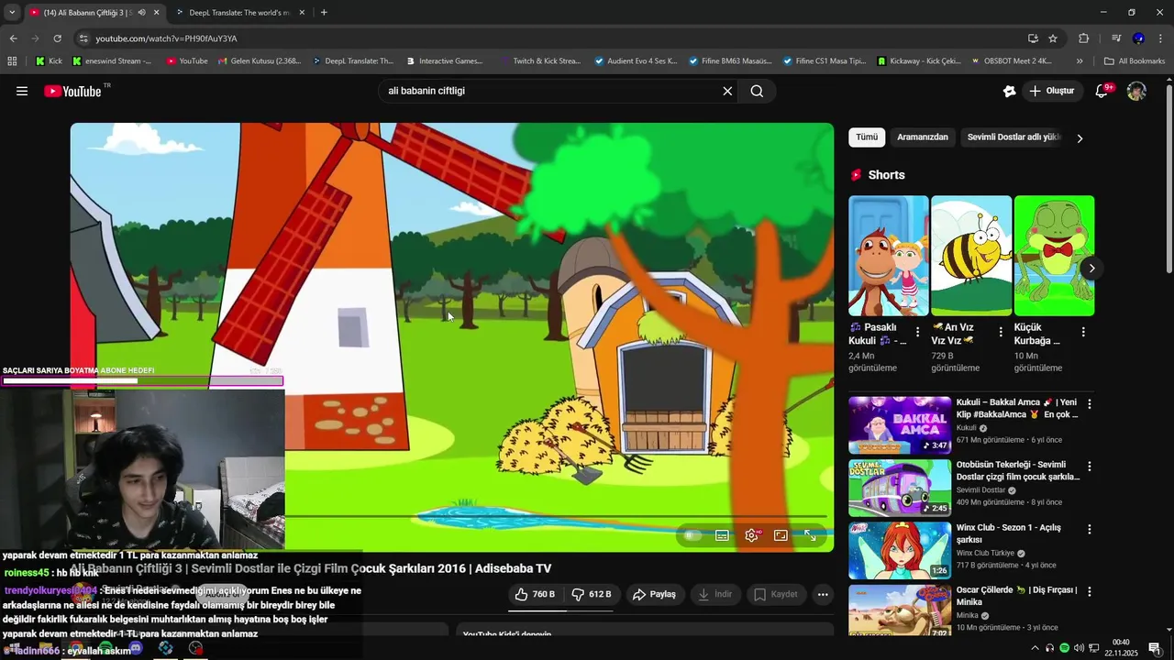Click in the YouTube search field
The image size is (1174, 660).
550,91
